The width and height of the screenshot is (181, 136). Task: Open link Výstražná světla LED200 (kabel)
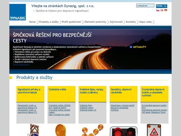coord(59,111)
